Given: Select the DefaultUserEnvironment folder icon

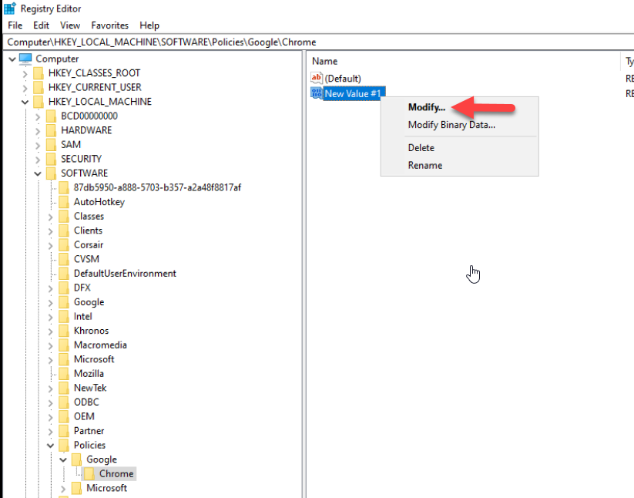Looking at the screenshot, I should pos(64,273).
